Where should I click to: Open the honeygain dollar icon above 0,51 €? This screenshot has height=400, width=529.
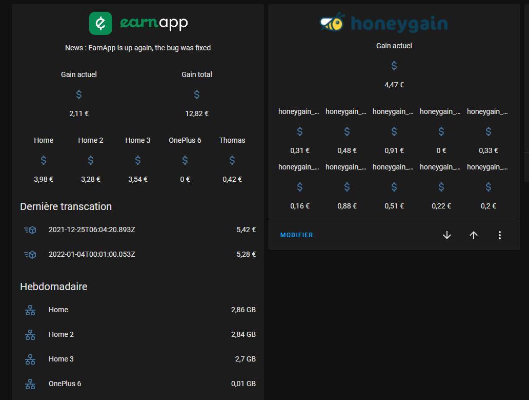(394, 186)
